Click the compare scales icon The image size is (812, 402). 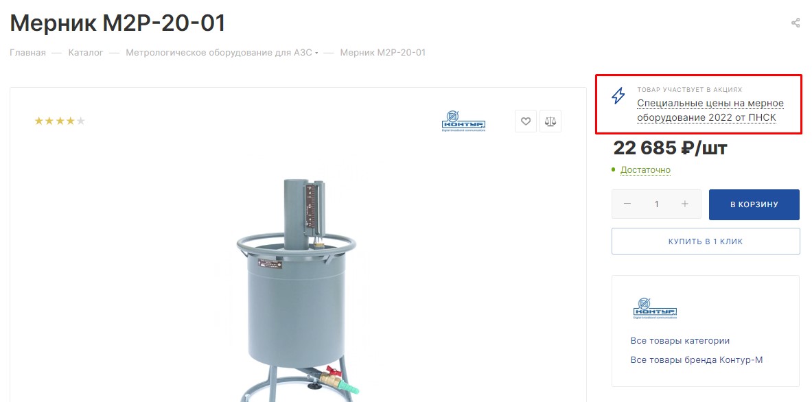coord(550,121)
